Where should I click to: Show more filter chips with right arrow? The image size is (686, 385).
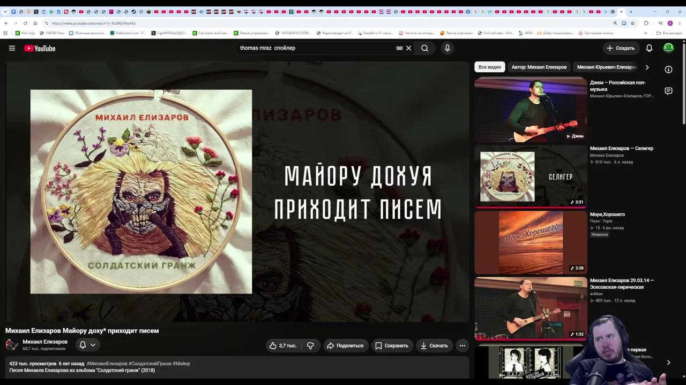coord(647,67)
